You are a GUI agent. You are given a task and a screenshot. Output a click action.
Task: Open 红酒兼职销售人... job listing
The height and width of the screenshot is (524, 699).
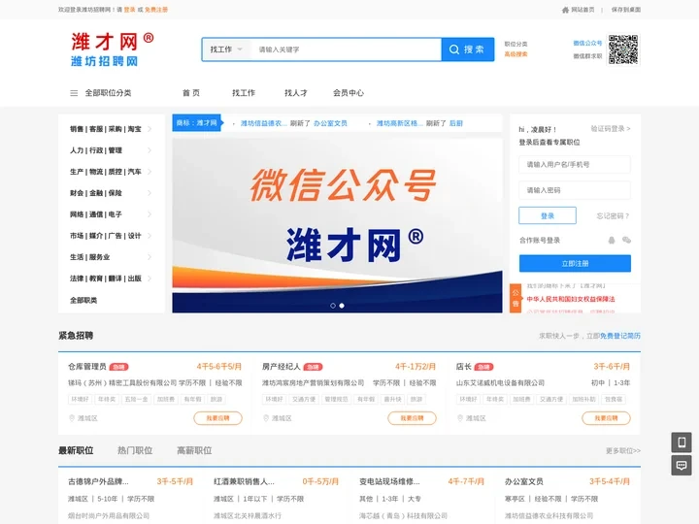coord(244,481)
